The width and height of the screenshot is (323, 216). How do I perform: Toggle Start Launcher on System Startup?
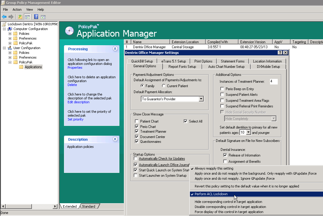(x=135, y=175)
